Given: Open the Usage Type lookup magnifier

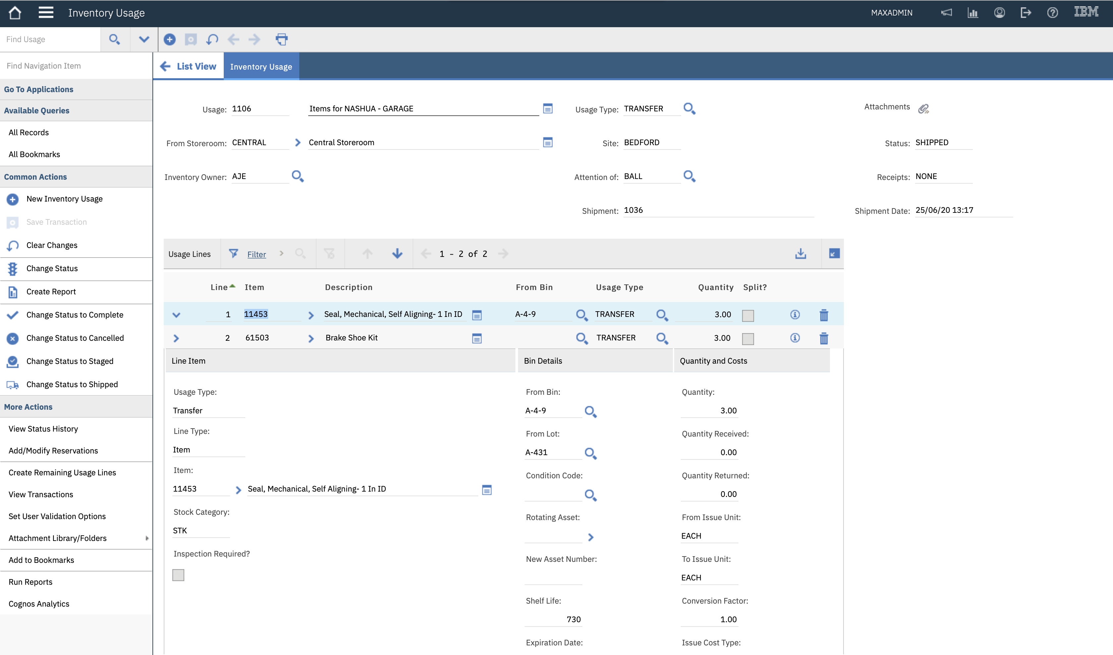Looking at the screenshot, I should point(689,108).
